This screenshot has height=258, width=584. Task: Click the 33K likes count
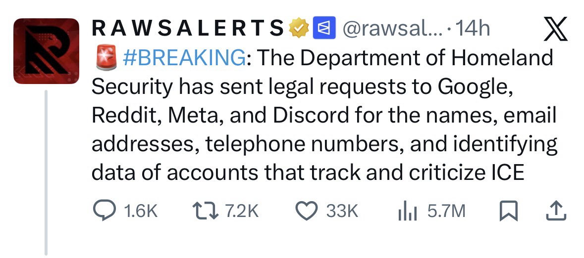coord(341,212)
